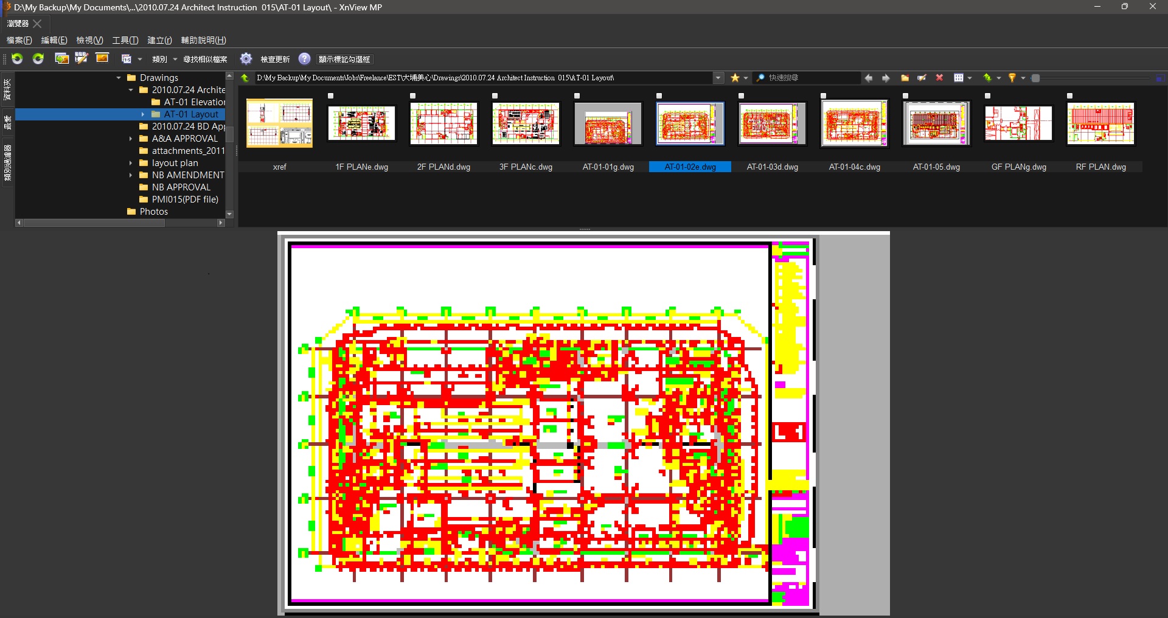Image resolution: width=1168 pixels, height=618 pixels.
Task: Click the thumbnail size slider handle
Action: click(1036, 78)
